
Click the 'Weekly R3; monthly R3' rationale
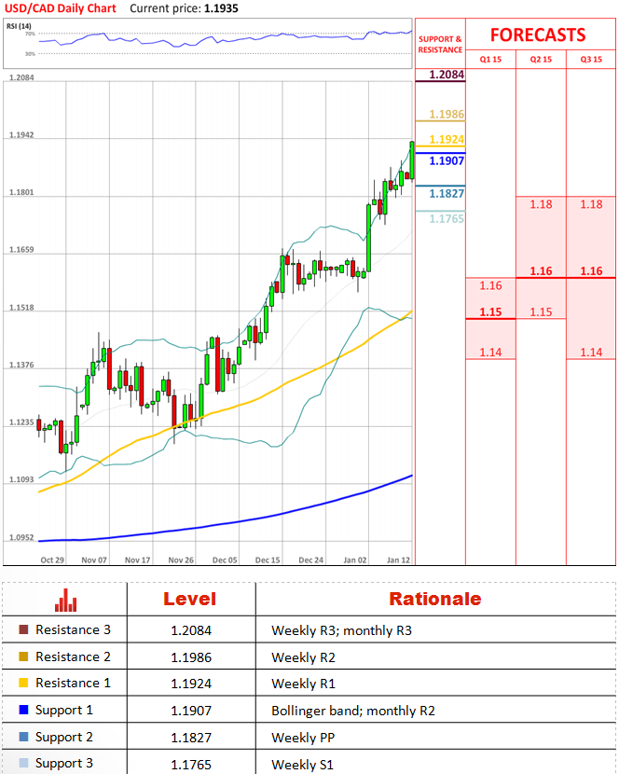coord(341,630)
